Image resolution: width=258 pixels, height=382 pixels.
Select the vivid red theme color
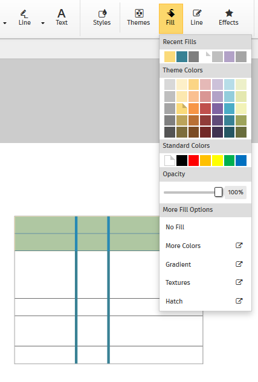[205, 109]
